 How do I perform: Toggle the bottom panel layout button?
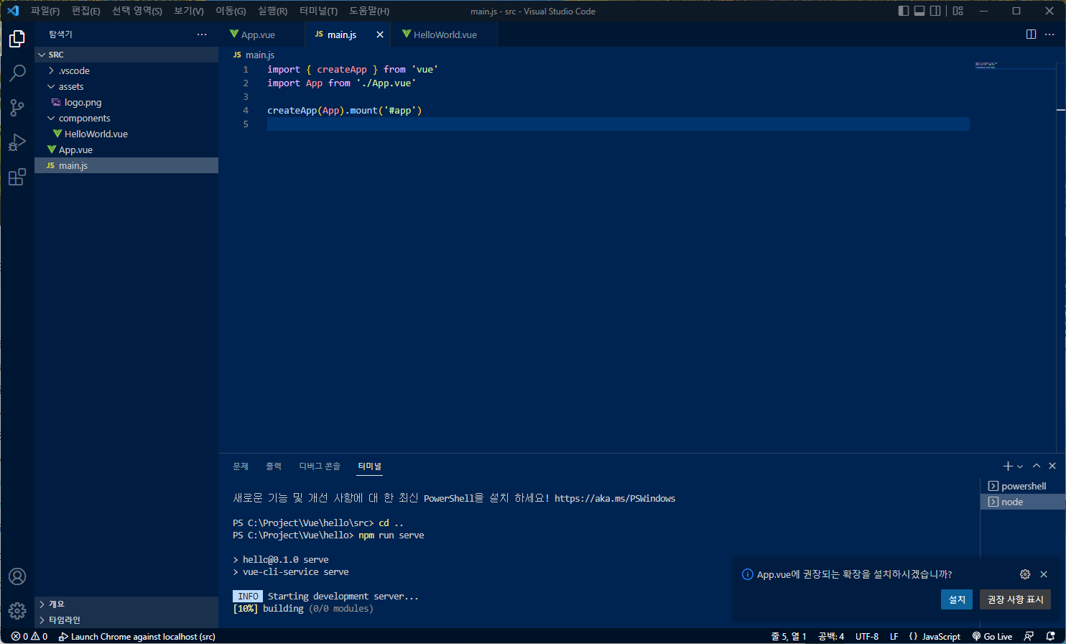919,11
